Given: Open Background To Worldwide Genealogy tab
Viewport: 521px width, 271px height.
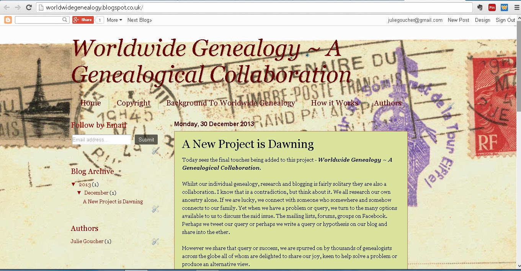Looking at the screenshot, I should pyautogui.click(x=230, y=103).
